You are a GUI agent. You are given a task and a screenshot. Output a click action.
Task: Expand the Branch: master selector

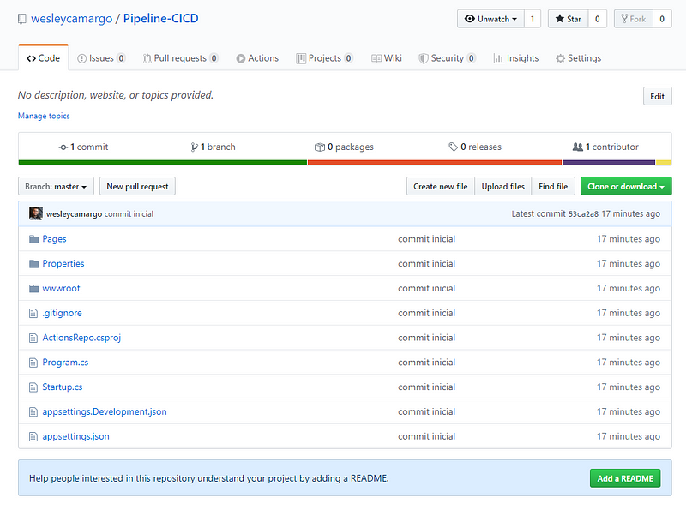[56, 186]
